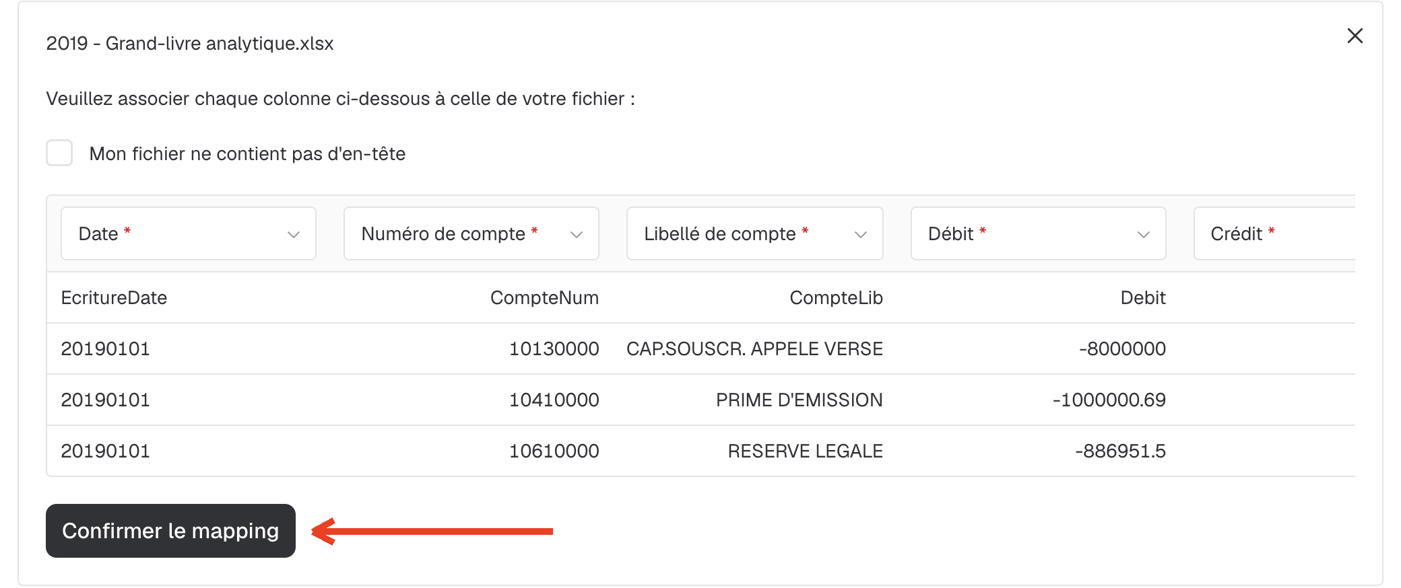Screen dimensions: 1401x588
Task: Click the Confirmer le mapping button
Action: click(x=170, y=531)
